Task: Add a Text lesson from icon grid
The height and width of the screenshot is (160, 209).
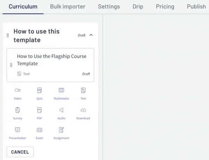Action: 83,94
